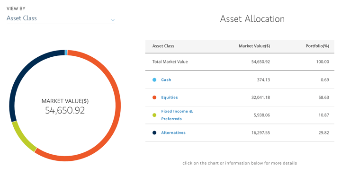This screenshot has height=176, width=341.
Task: Click the green Fixed Income legend dot
Action: point(154,115)
